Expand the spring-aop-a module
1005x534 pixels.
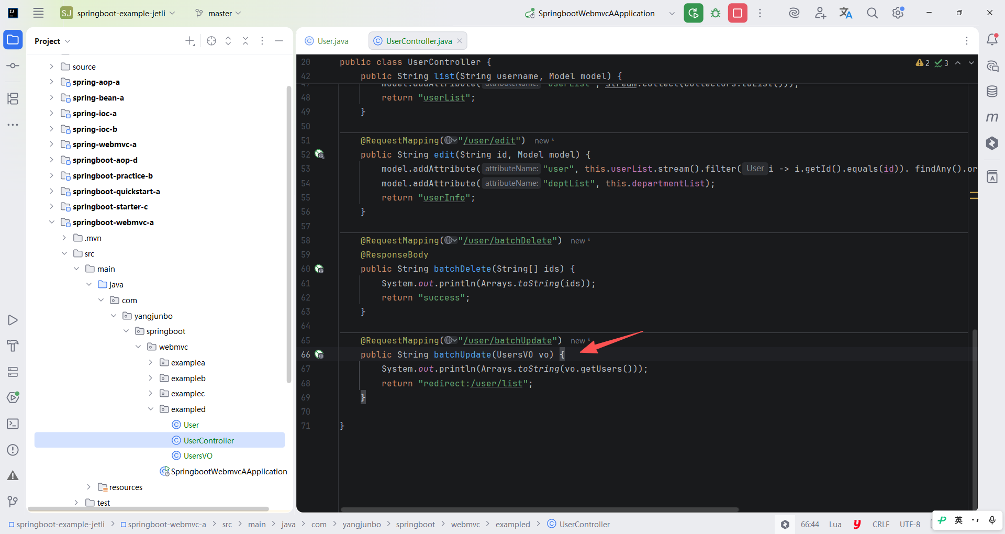click(x=51, y=82)
